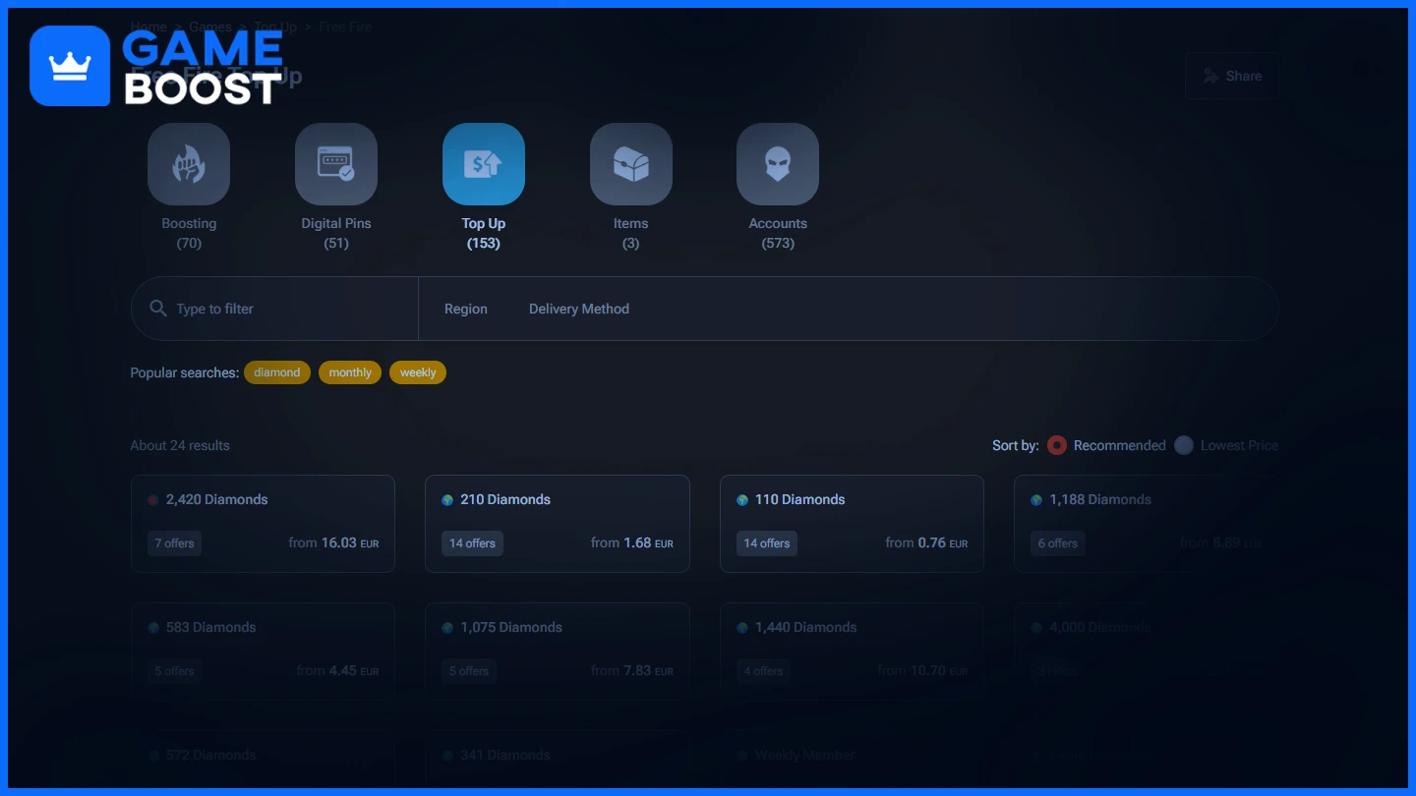Open the 1,075 Diamonds listing
This screenshot has height=796, width=1416.
(558, 652)
